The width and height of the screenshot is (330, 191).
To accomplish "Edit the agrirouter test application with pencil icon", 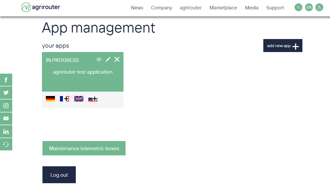I will (x=108, y=60).
